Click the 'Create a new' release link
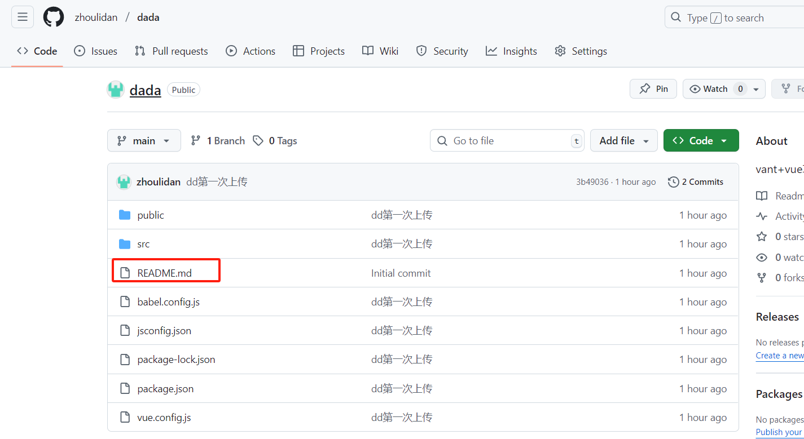Image resolution: width=804 pixels, height=439 pixels. click(780, 356)
